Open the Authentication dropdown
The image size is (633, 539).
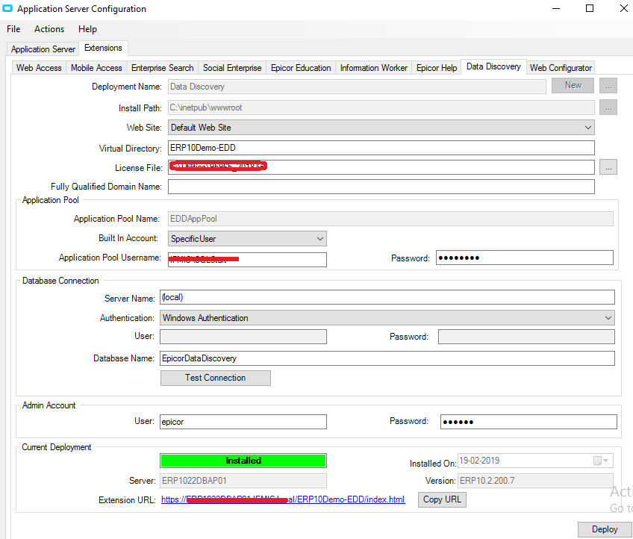pyautogui.click(x=387, y=318)
